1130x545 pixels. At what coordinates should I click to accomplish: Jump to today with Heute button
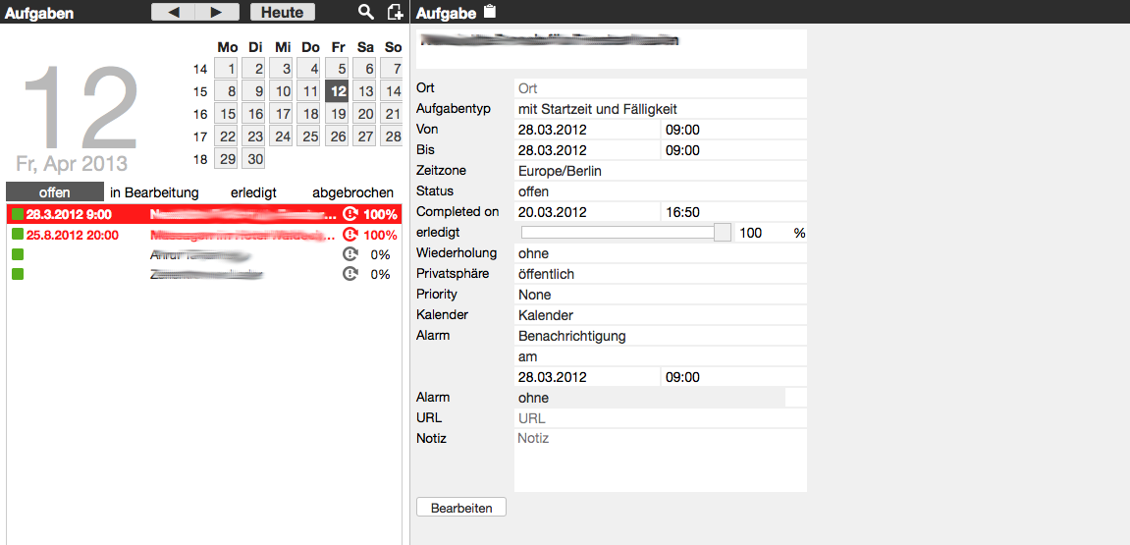[x=283, y=12]
